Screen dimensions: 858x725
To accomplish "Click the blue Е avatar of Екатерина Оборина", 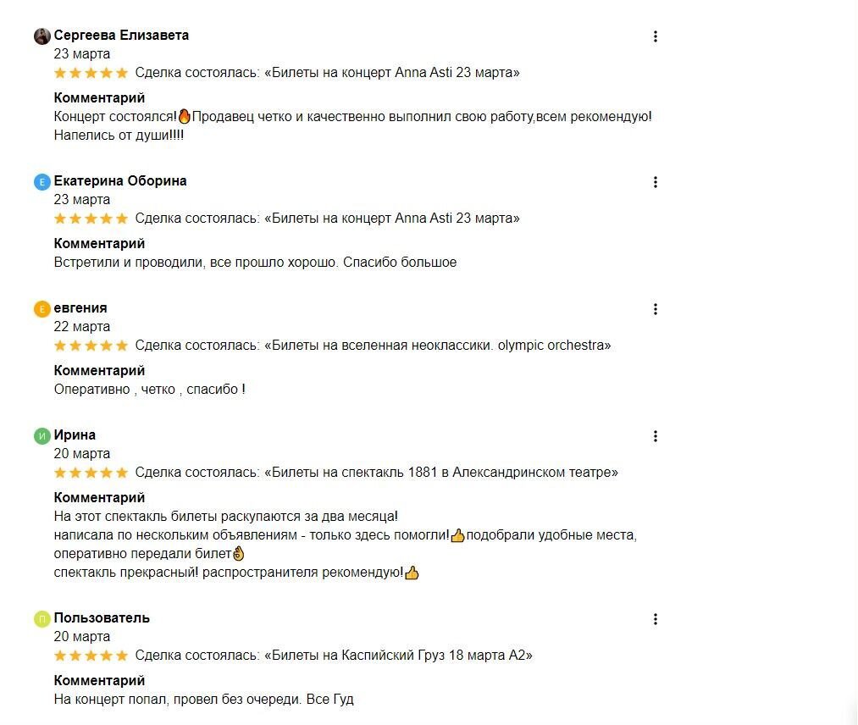I will tap(42, 181).
